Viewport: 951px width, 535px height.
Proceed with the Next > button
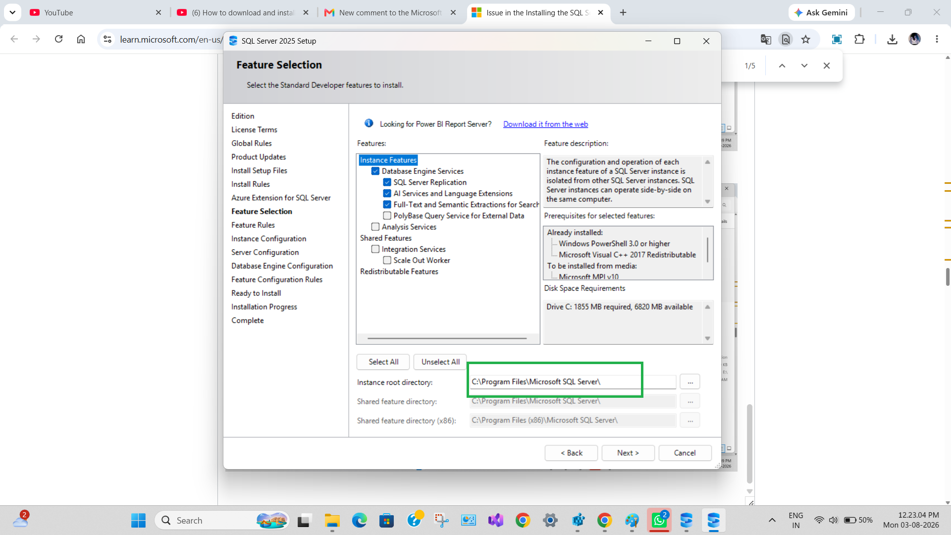[628, 453]
